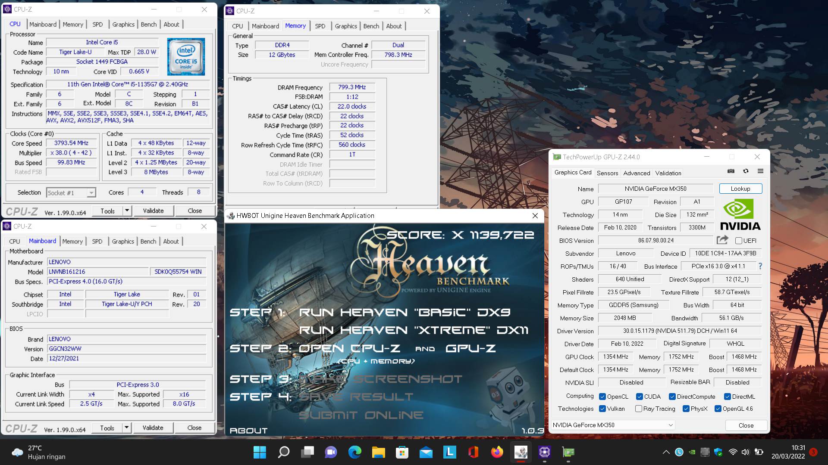Switch to GPU-Z taskbar icon
828x465 pixels.
pos(568,452)
